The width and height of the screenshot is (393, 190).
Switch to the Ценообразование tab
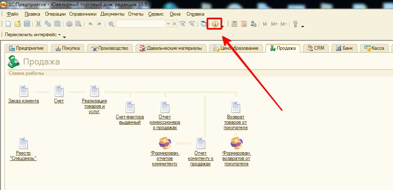coord(236,48)
